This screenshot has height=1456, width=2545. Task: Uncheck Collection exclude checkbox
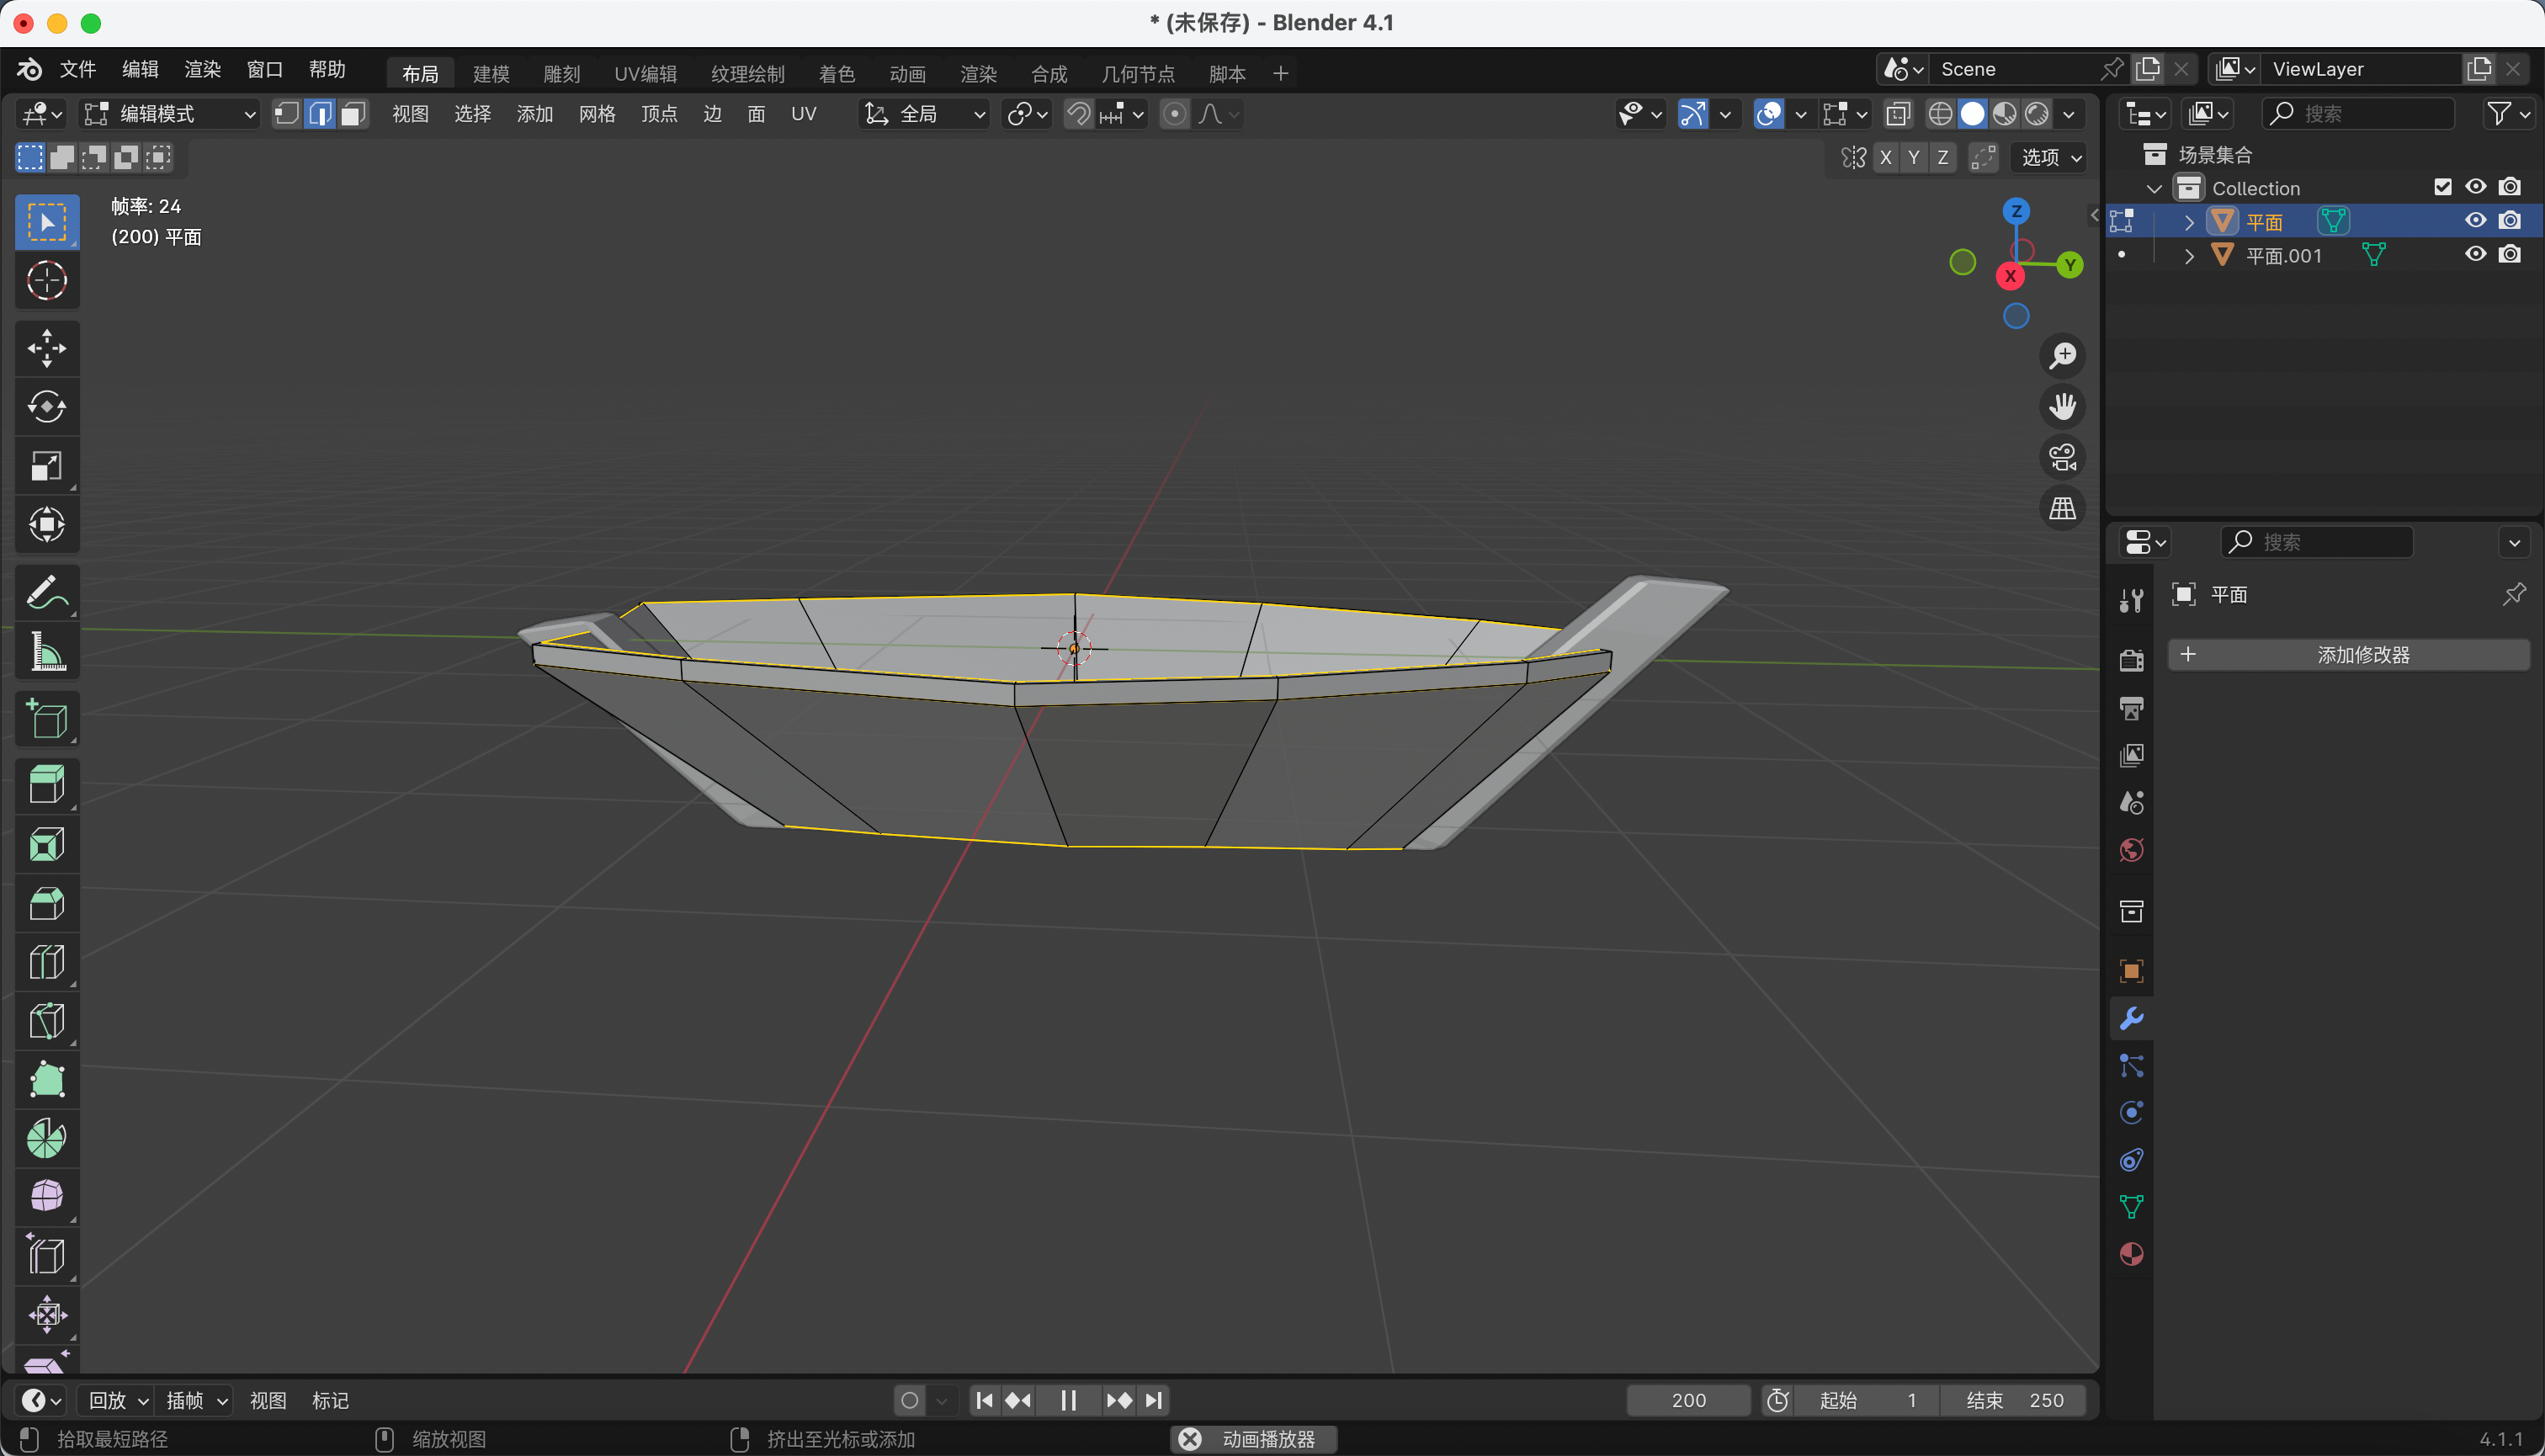point(2442,187)
